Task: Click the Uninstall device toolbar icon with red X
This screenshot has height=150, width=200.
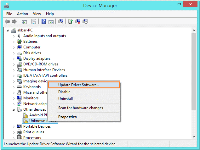Action: [78, 21]
